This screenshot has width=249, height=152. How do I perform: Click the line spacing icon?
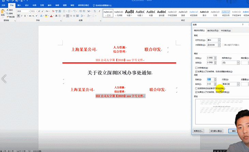pyautogui.click(x=82, y=16)
